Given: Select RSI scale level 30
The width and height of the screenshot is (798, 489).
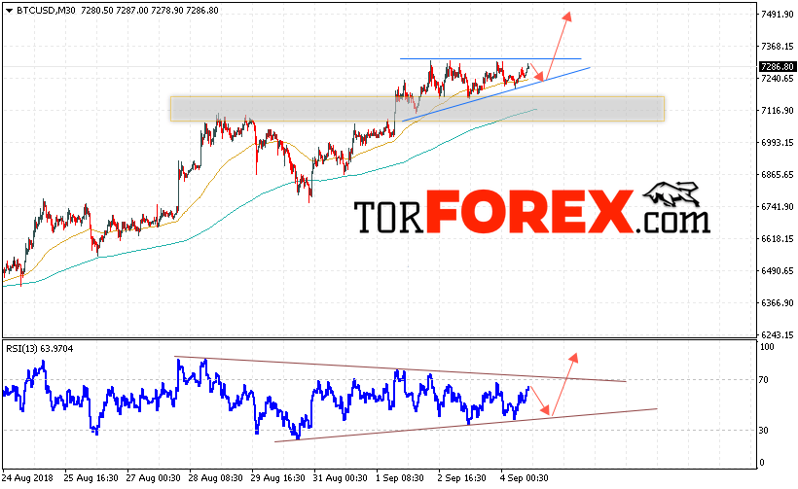Looking at the screenshot, I should pyautogui.click(x=763, y=430).
